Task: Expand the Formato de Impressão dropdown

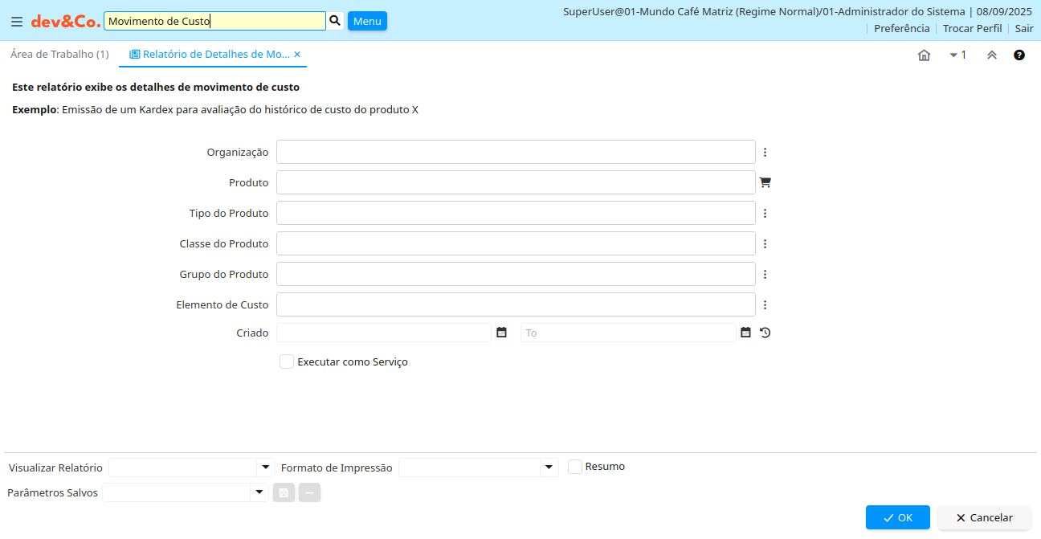Action: (x=549, y=468)
